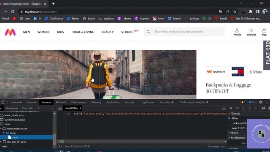The height and width of the screenshot is (152, 270).
Task: Toggle the debugger sidebar icon
Action: [x=224, y=108]
